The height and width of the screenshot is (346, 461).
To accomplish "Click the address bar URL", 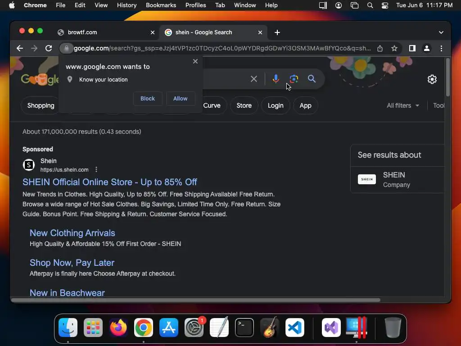I will [222, 48].
